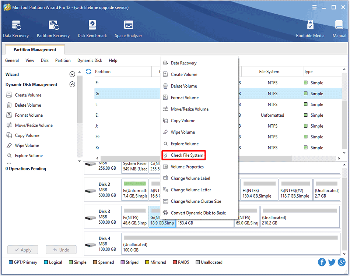
Task: Click the left arrow of the disk map scrollbar
Action: pyautogui.click(x=98, y=158)
